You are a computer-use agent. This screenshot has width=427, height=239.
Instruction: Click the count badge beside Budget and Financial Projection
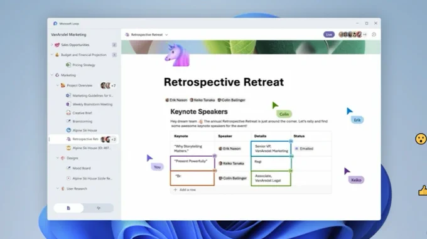pos(114,55)
